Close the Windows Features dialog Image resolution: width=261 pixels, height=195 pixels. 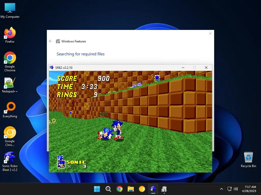210,34
